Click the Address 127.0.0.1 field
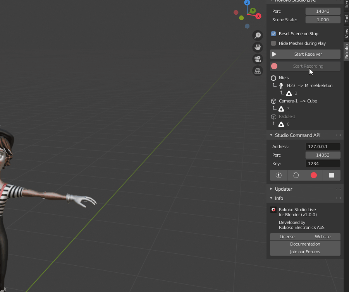Screen dimensions: 349x292 (x=323, y=147)
